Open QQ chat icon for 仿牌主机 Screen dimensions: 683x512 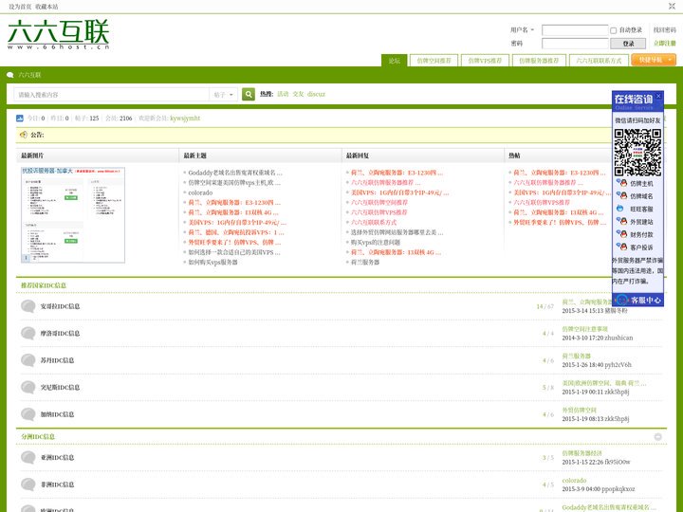pos(621,183)
